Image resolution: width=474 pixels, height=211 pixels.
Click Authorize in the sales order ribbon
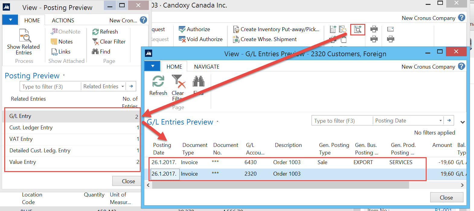tap(194, 29)
